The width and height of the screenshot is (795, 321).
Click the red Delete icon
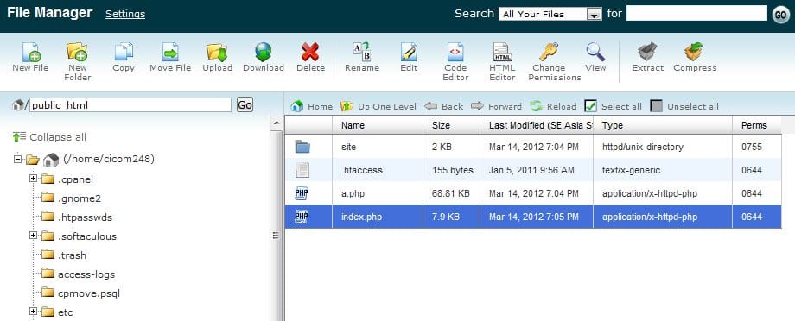pyautogui.click(x=310, y=52)
